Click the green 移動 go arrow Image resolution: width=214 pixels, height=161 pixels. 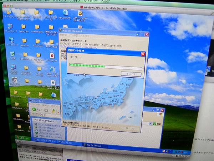[x=154, y=124]
